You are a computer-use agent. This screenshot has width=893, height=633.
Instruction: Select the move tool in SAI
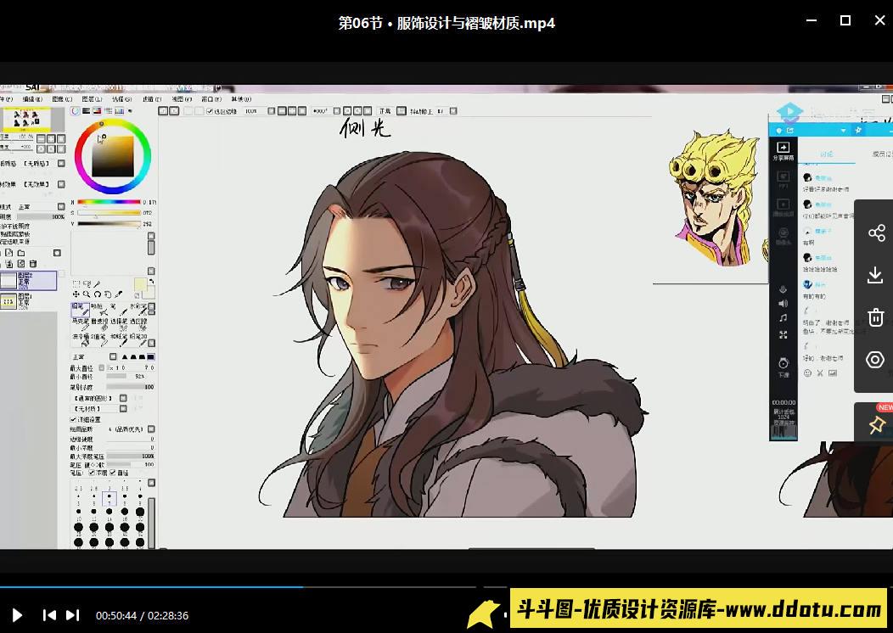(x=76, y=294)
